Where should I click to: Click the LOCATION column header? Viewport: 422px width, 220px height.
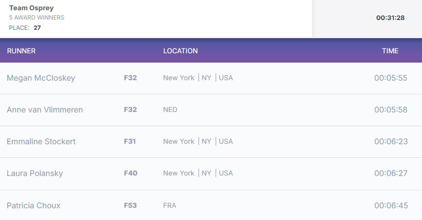pos(180,51)
